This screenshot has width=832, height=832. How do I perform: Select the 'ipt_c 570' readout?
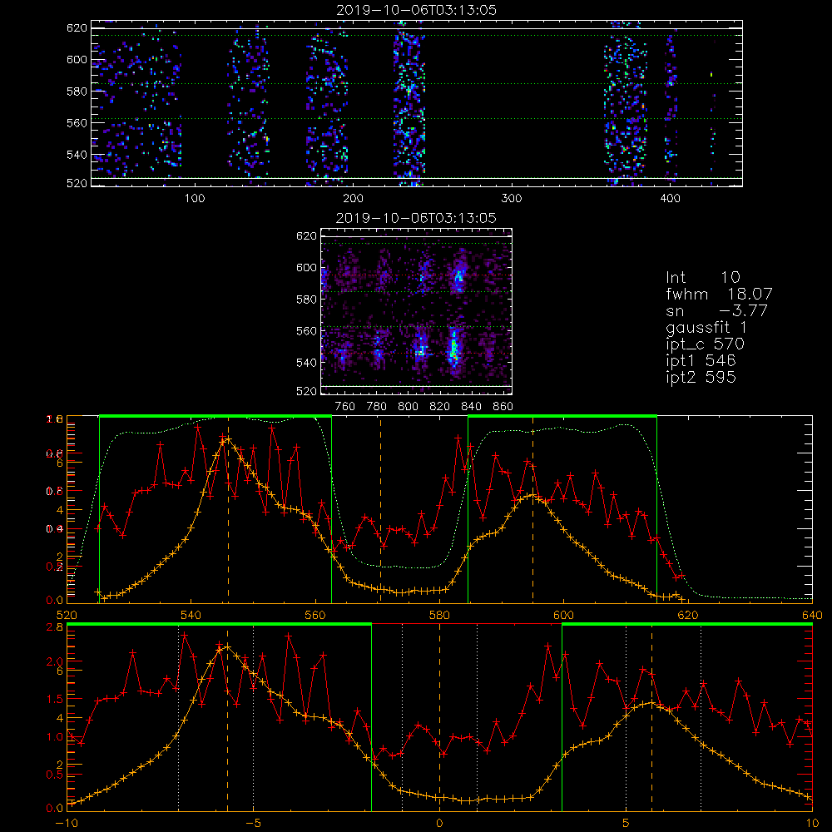(706, 344)
